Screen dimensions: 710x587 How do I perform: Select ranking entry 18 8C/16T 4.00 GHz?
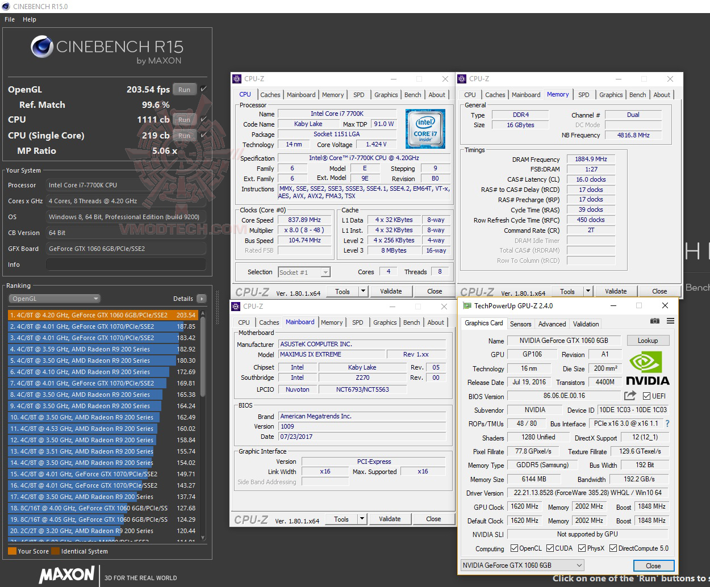[103, 508]
